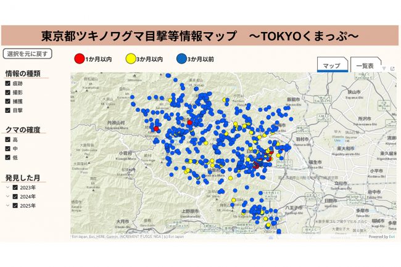Expand the 2024年 tree chevron
Image resolution: width=401 pixels, height=267 pixels.
click(7, 197)
